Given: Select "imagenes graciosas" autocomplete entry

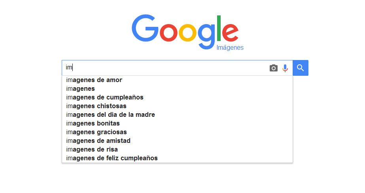Looking at the screenshot, I should (x=97, y=132).
